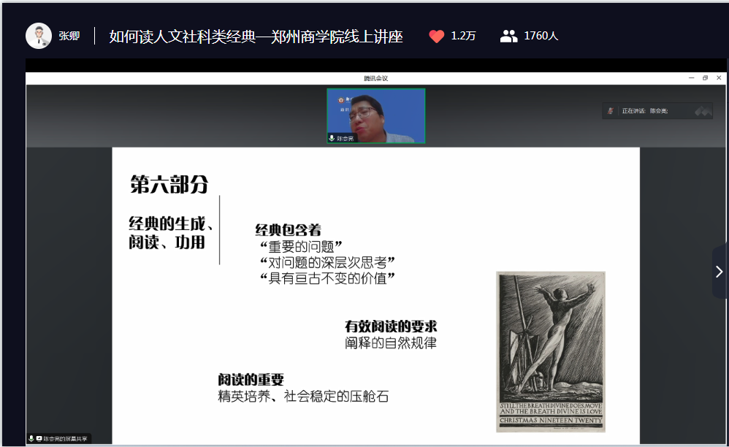Click the 正在讲话 speaking indicator
Image resolution: width=729 pixels, height=447 pixels.
[x=644, y=111]
